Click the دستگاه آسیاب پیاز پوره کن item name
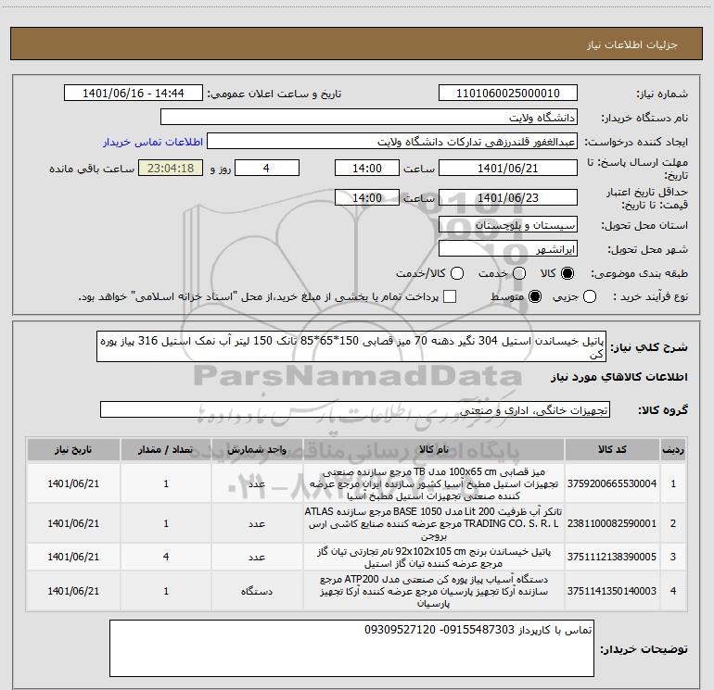The width and height of the screenshot is (714, 690). [x=434, y=591]
